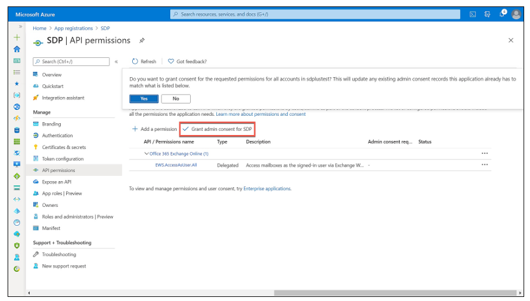Click the notifications bell icon
The image size is (530, 301).
pyautogui.click(x=503, y=15)
